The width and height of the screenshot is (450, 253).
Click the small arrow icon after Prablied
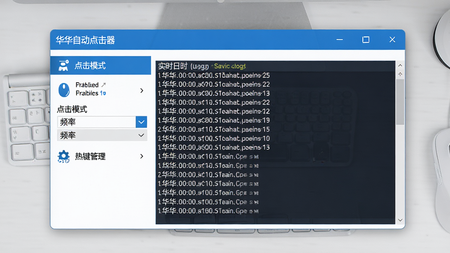pyautogui.click(x=104, y=85)
